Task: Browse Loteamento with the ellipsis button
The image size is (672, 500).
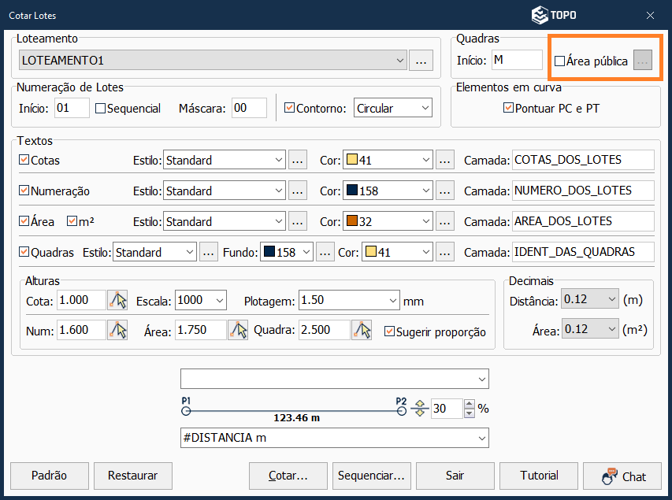Action: [x=421, y=61]
